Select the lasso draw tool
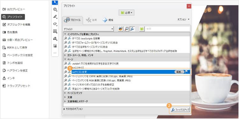The image size is (239, 119). [x=55, y=24]
